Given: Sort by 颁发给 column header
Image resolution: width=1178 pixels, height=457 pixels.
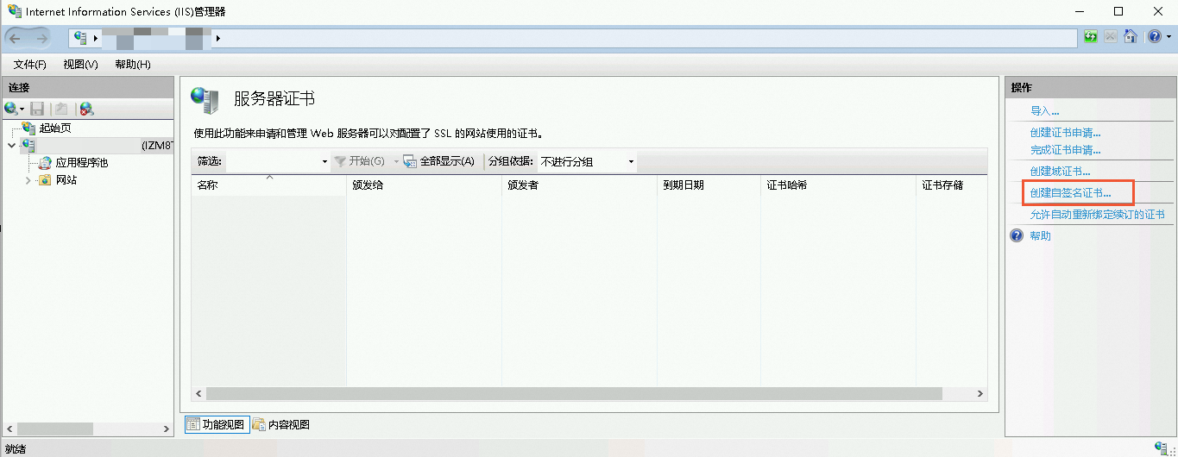Looking at the screenshot, I should (424, 185).
